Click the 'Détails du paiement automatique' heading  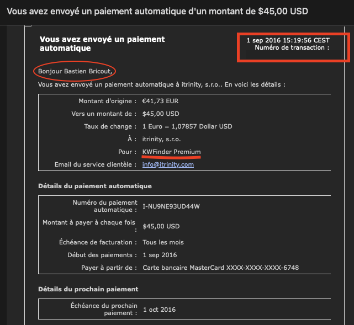[95, 186]
